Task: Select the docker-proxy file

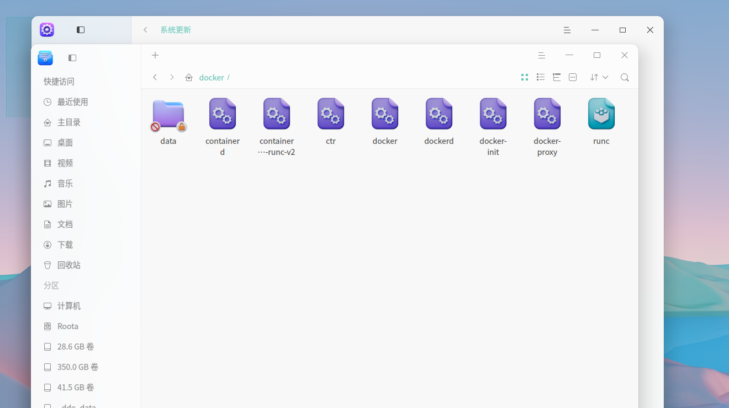Action: point(547,114)
